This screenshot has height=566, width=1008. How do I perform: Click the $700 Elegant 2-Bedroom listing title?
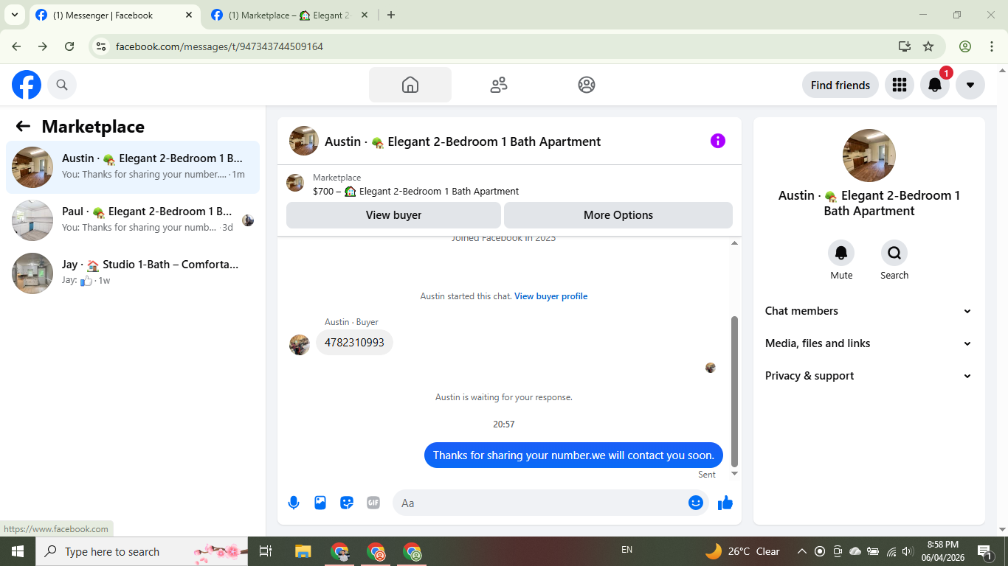click(x=416, y=191)
